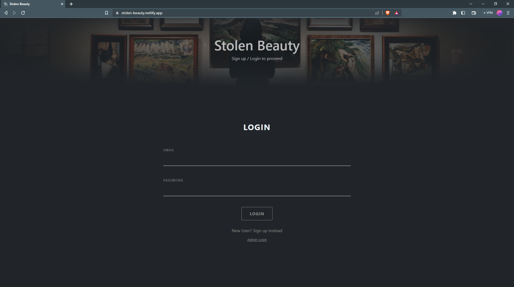Viewport: 514px width, 287px height.
Task: View site security via the lock icon
Action: 117,13
